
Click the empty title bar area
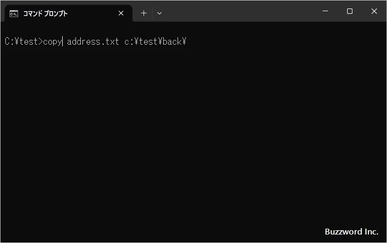pyautogui.click(x=239, y=11)
